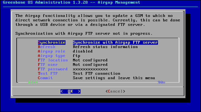Click 'Save settings and leave this menu' text

[x=114, y=78]
